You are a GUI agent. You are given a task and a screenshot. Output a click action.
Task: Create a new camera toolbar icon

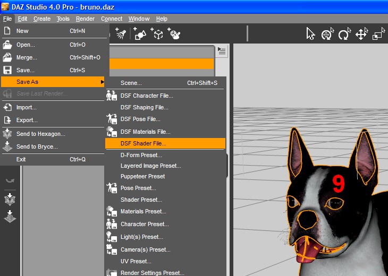[140, 34]
